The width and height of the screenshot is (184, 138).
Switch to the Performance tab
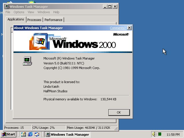53,20
